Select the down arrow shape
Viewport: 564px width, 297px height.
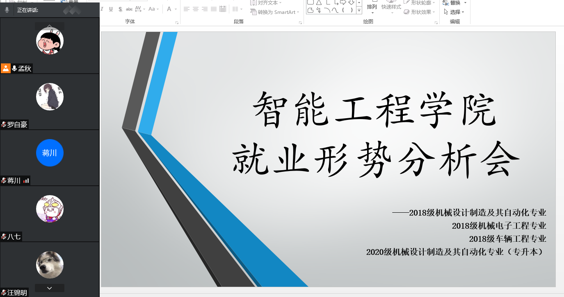tap(352, 2)
